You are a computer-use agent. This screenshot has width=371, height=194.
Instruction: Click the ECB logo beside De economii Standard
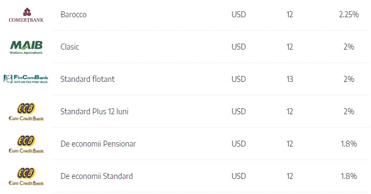click(26, 176)
